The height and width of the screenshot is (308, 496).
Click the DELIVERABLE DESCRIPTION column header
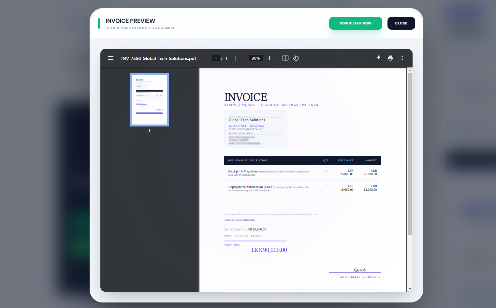[x=248, y=160]
